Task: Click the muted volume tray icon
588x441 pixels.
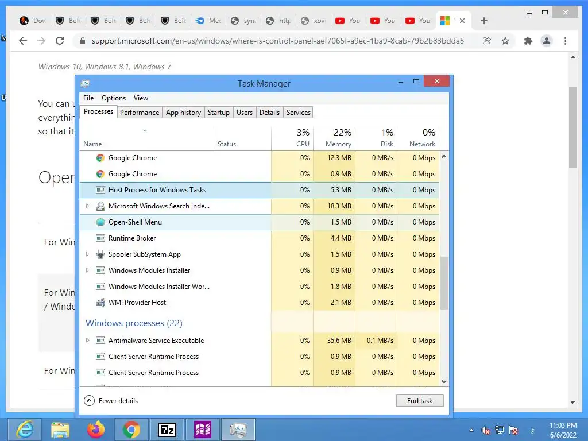Action: click(485, 430)
